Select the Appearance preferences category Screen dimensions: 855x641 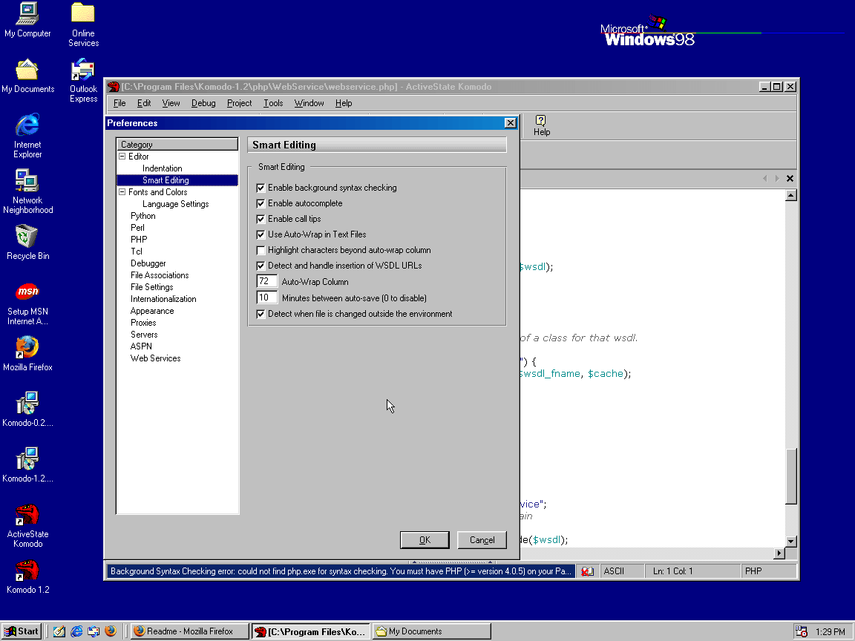152,311
